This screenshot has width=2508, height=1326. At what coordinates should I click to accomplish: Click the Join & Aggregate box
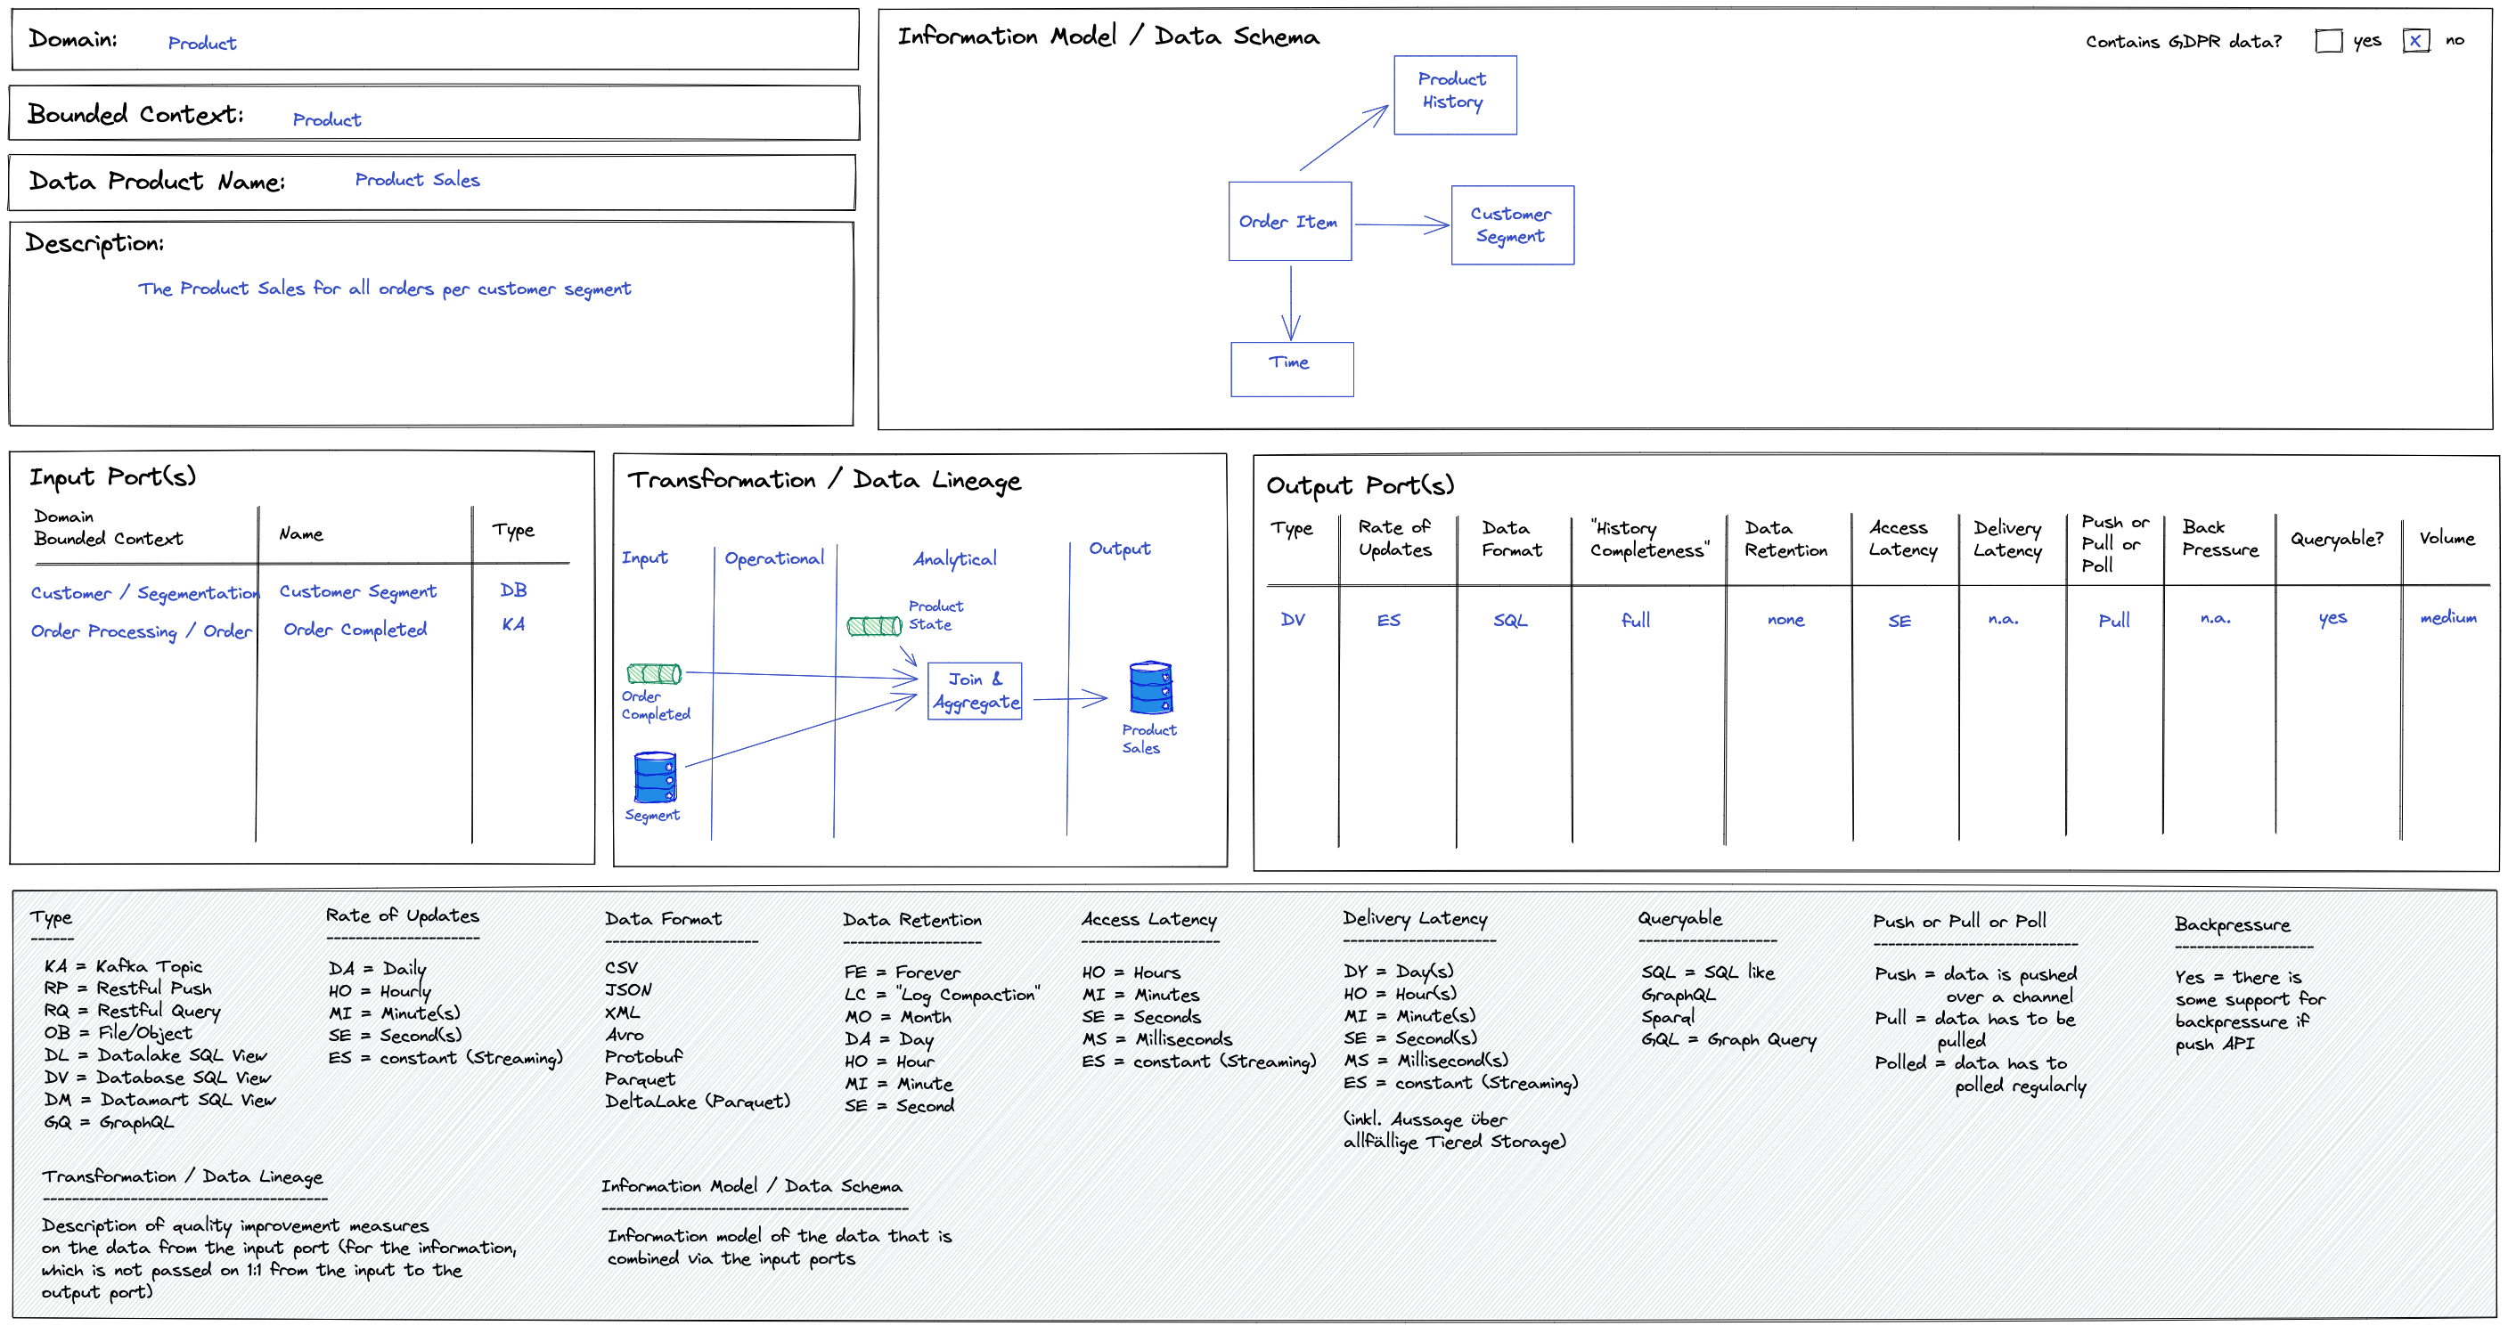[x=975, y=691]
